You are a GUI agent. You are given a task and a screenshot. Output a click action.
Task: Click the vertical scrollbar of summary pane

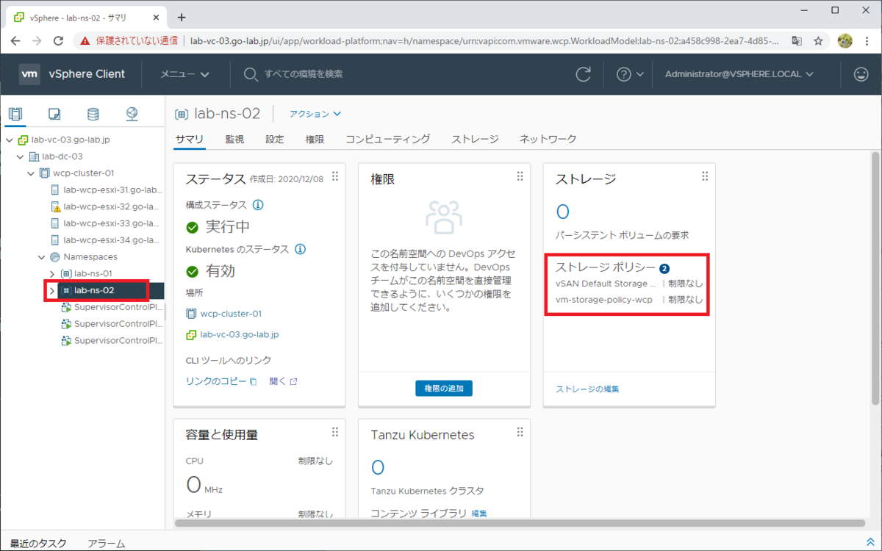[x=875, y=278]
